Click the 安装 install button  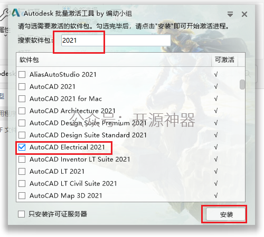coord(225,214)
